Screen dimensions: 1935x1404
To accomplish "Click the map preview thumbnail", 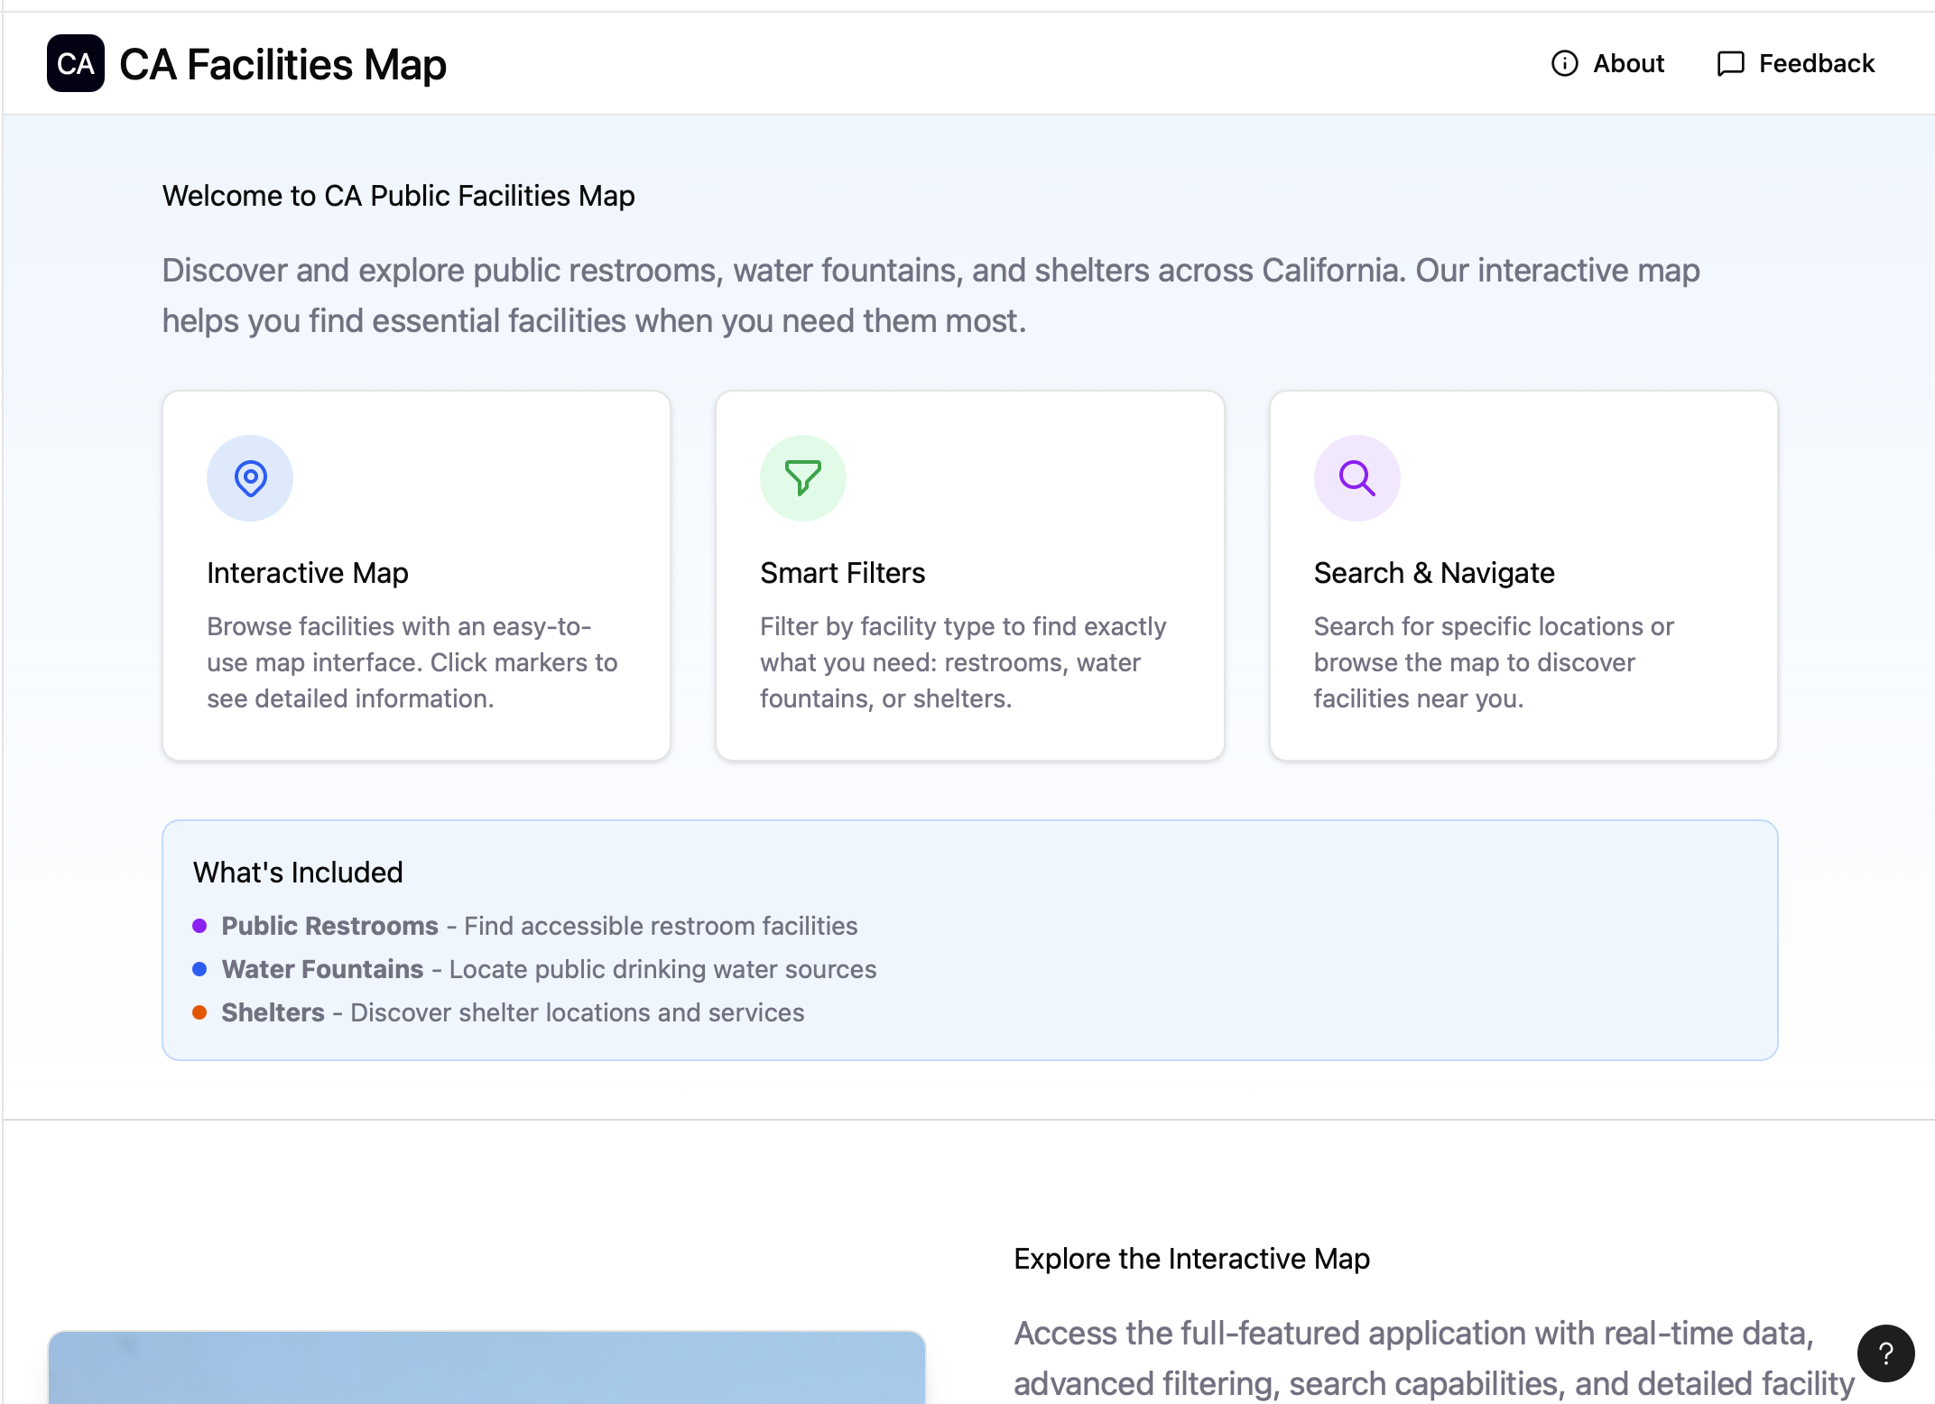I will [486, 1367].
